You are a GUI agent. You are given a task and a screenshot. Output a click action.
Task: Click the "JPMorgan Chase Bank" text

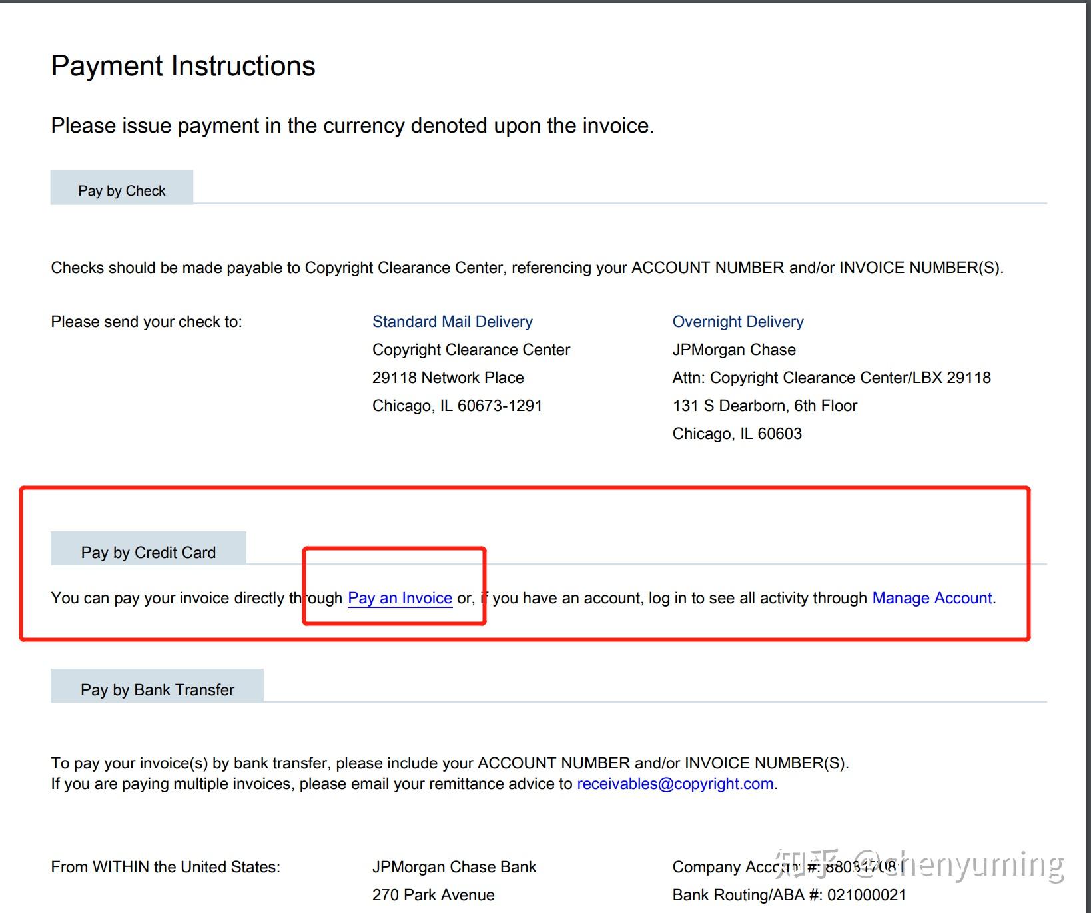point(454,867)
